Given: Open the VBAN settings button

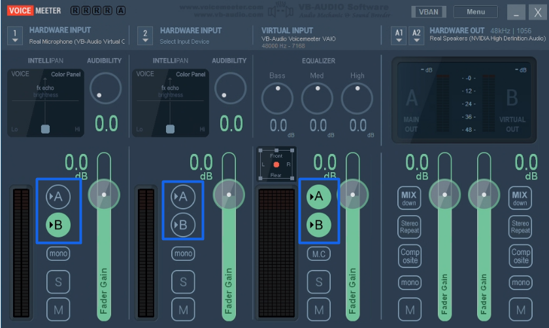Looking at the screenshot, I should 429,12.
